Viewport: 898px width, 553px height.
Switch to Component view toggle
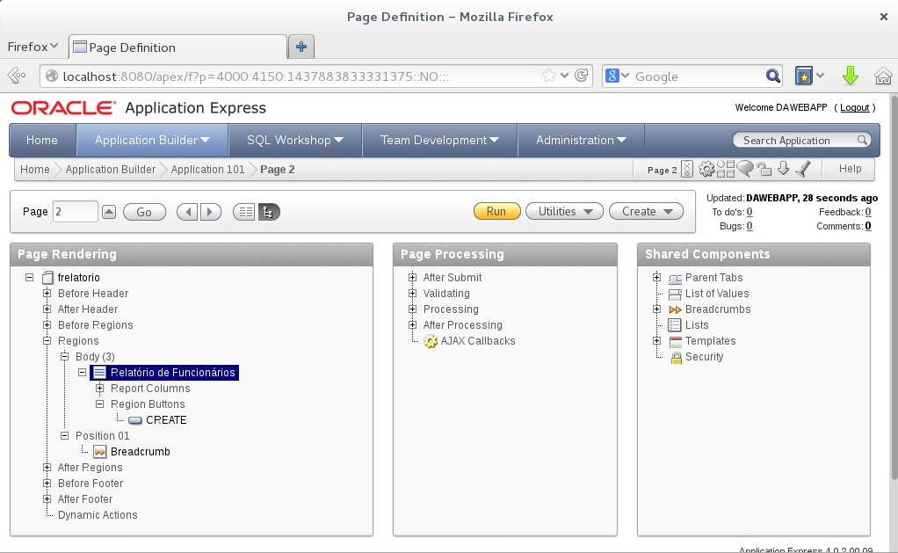245,212
